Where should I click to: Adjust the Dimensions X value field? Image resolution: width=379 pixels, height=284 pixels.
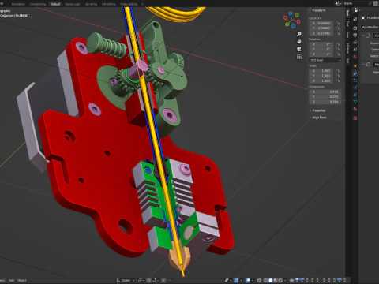[325, 92]
